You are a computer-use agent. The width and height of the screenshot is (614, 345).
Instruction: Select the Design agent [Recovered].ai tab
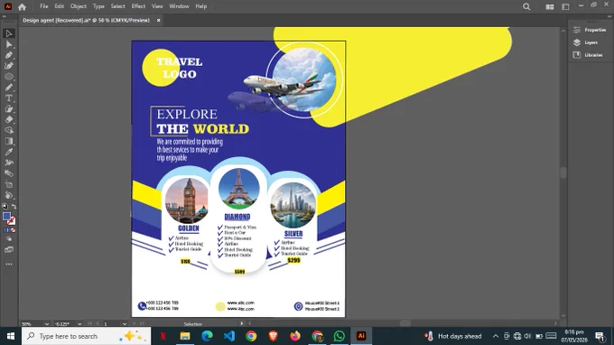coord(86,21)
